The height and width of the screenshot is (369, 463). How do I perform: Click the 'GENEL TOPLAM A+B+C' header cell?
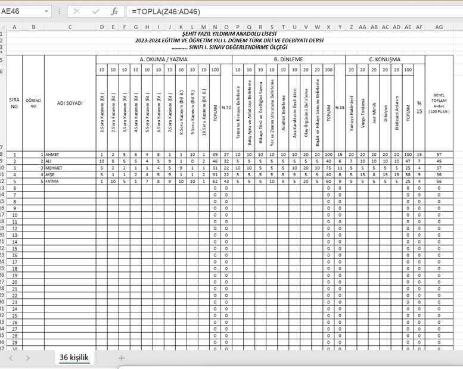pos(439,103)
